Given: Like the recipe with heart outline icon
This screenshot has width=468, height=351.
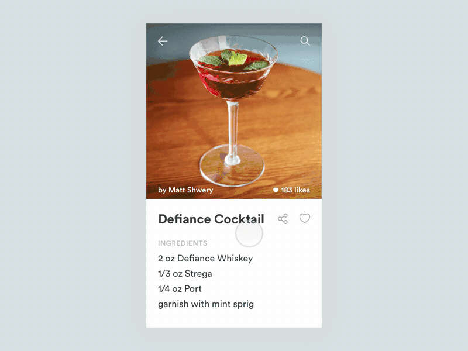Looking at the screenshot, I should (x=305, y=218).
